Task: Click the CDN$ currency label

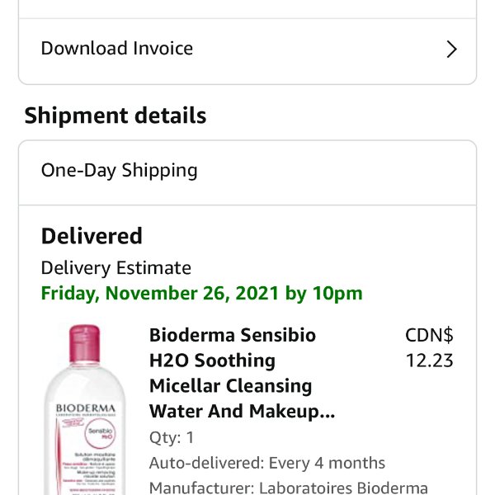Action: click(429, 336)
